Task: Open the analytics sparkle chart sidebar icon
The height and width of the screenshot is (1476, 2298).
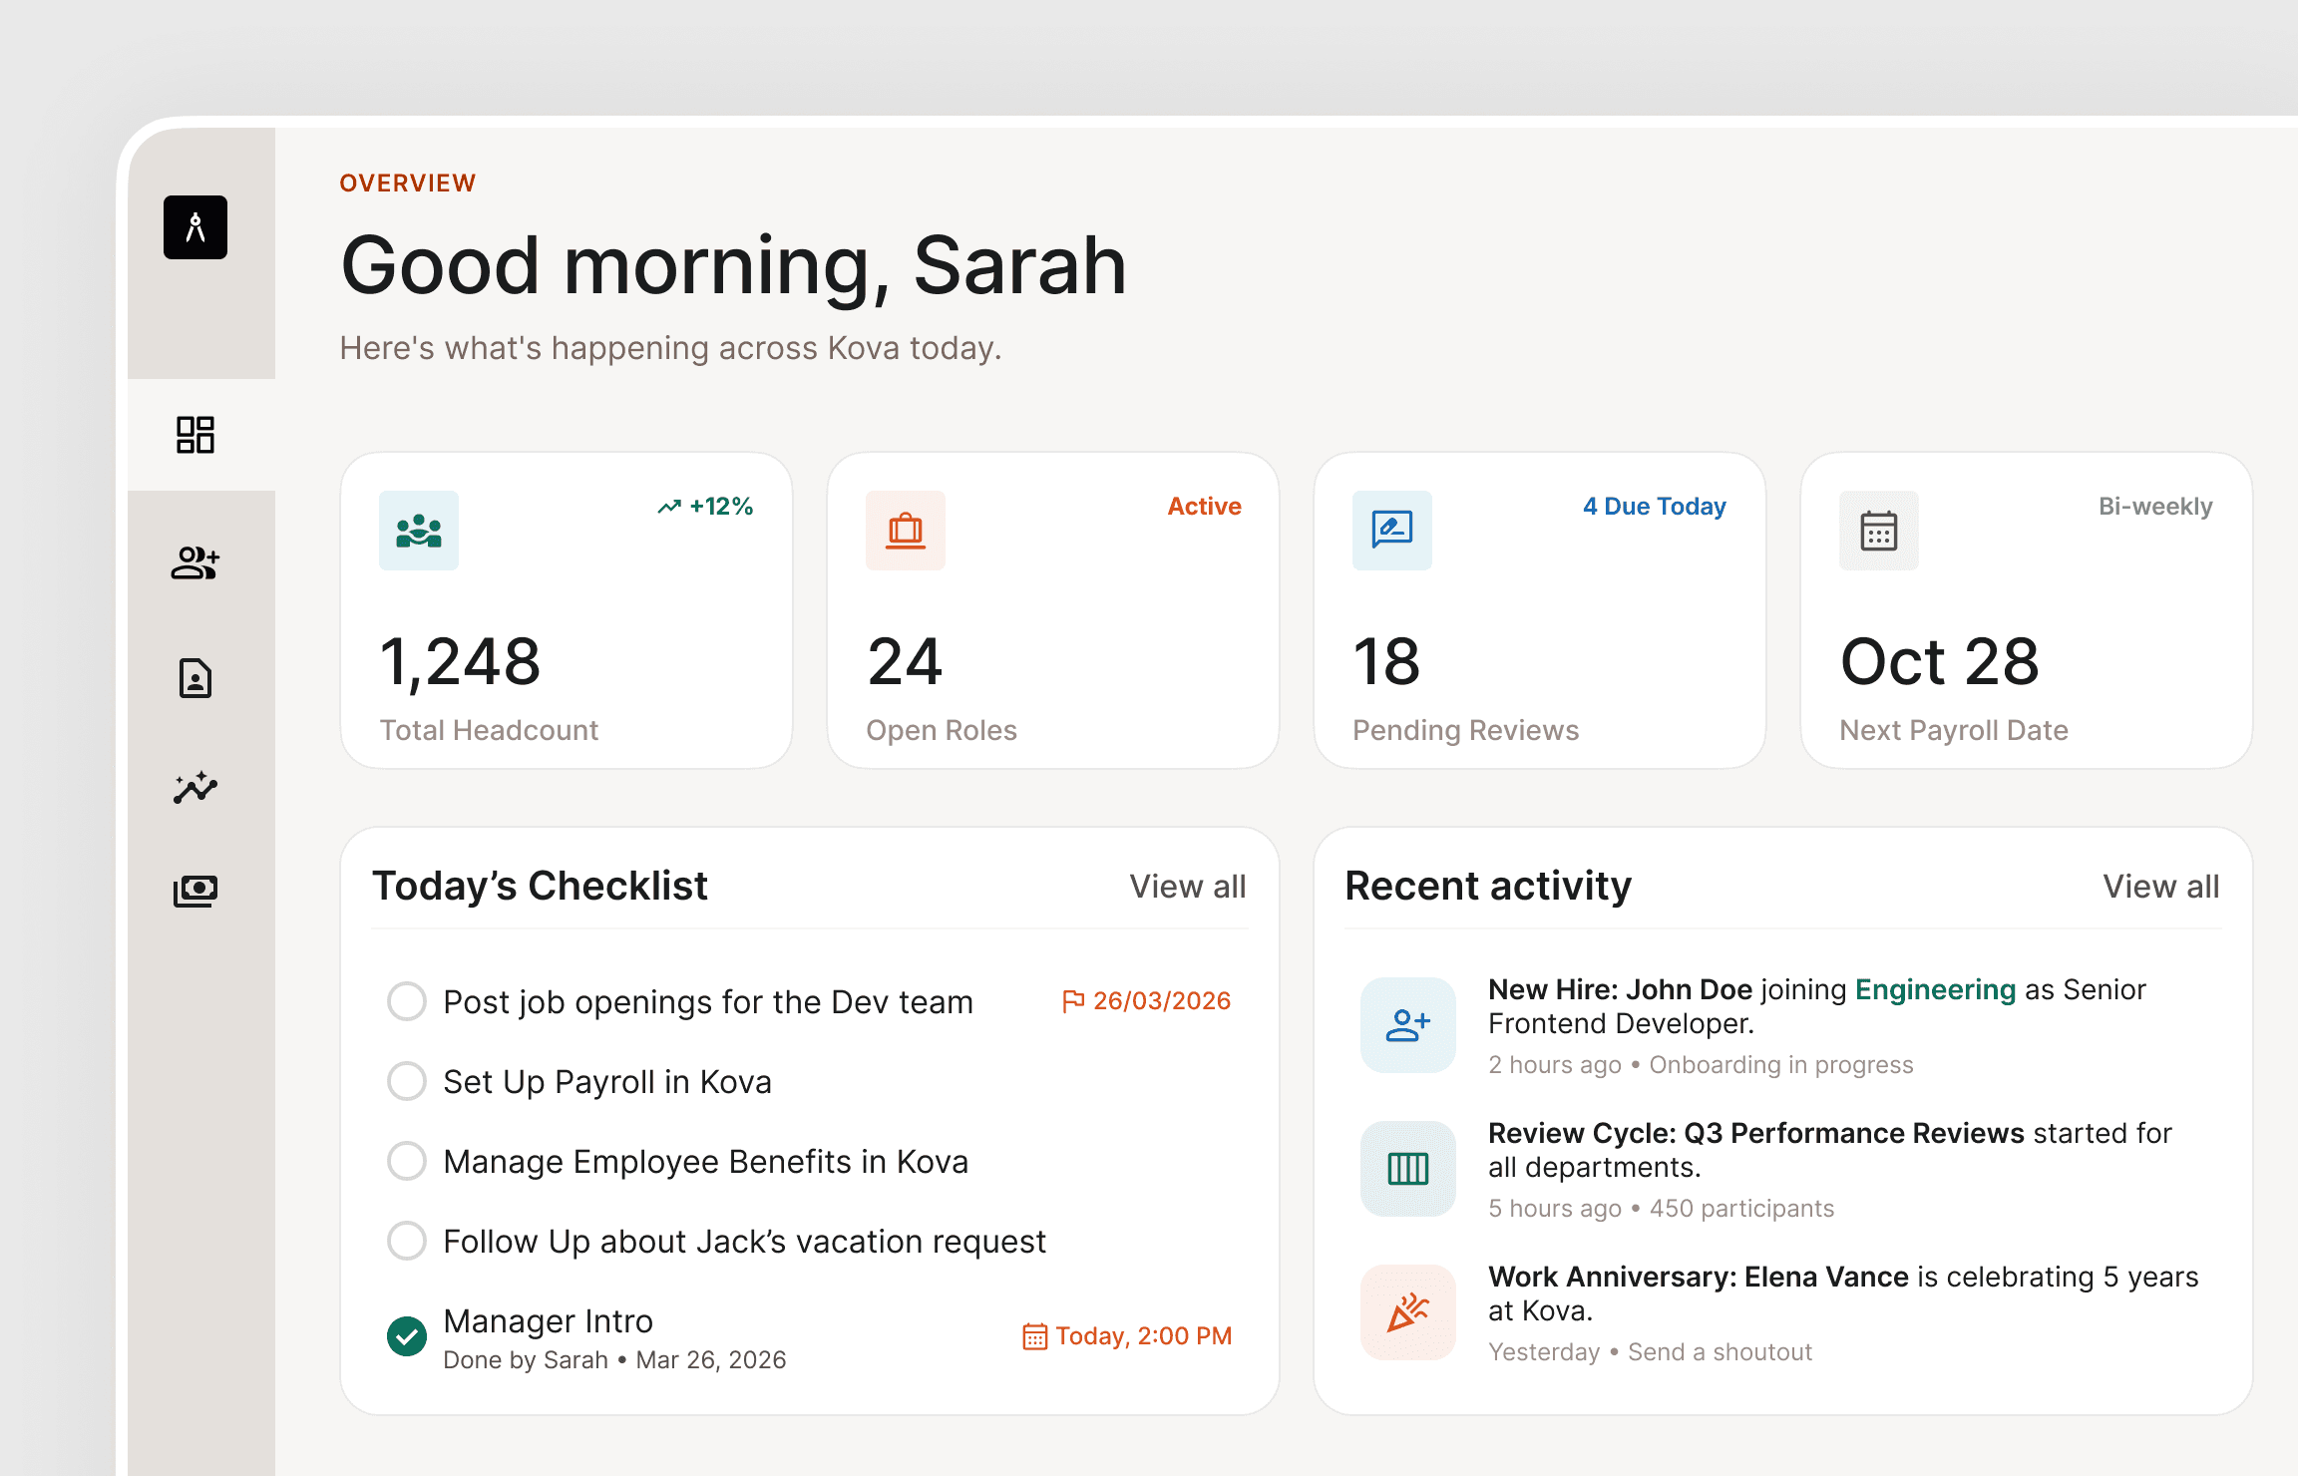Action: (x=195, y=788)
